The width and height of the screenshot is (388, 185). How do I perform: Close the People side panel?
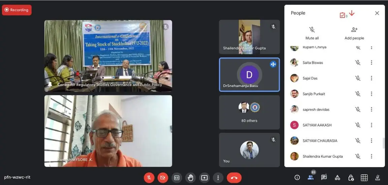377,13
